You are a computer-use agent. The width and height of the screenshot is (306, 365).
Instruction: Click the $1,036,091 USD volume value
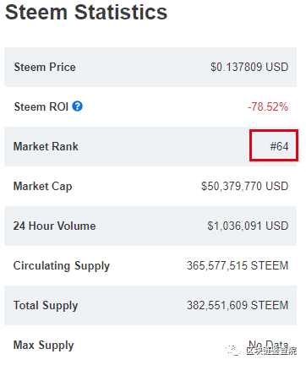coord(248,226)
